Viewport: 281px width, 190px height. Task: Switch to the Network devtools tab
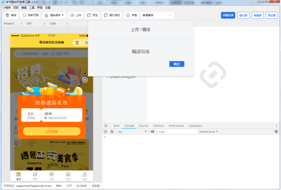(x=158, y=125)
